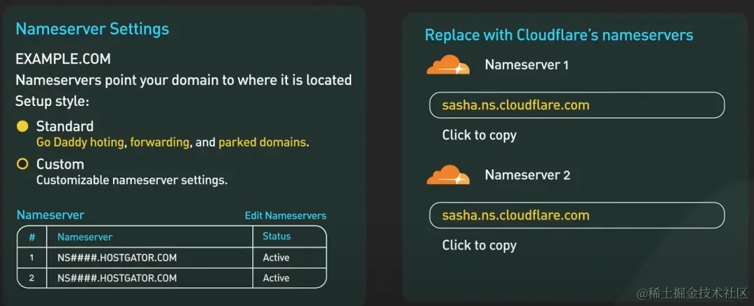754x306 pixels.
Task: Click the # column header
Action: pyautogui.click(x=31, y=237)
